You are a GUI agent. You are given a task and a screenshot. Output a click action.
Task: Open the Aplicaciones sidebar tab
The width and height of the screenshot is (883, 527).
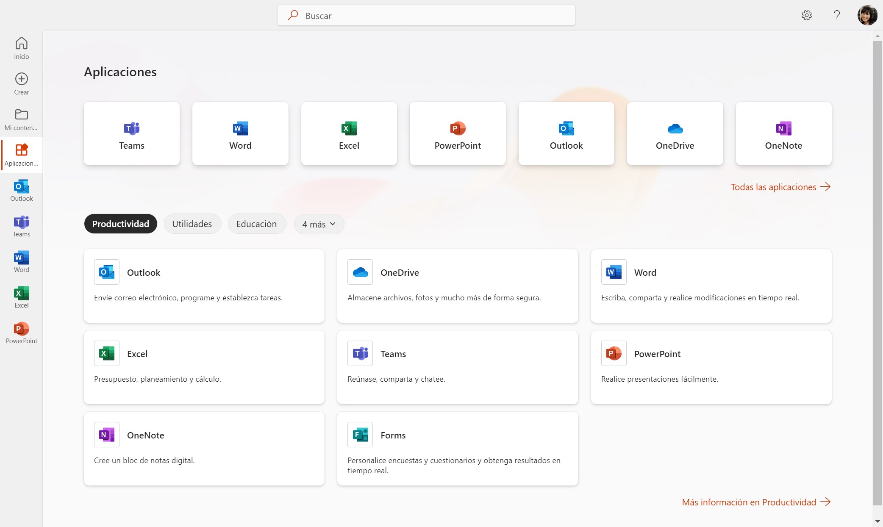pyautogui.click(x=21, y=155)
